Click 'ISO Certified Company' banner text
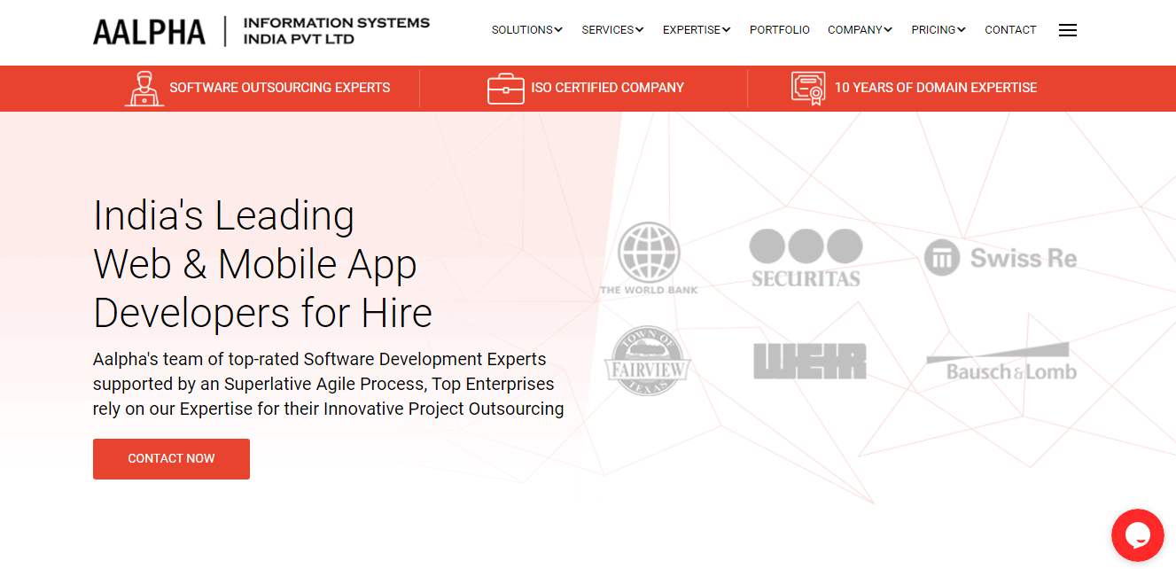1176x569 pixels. [608, 88]
